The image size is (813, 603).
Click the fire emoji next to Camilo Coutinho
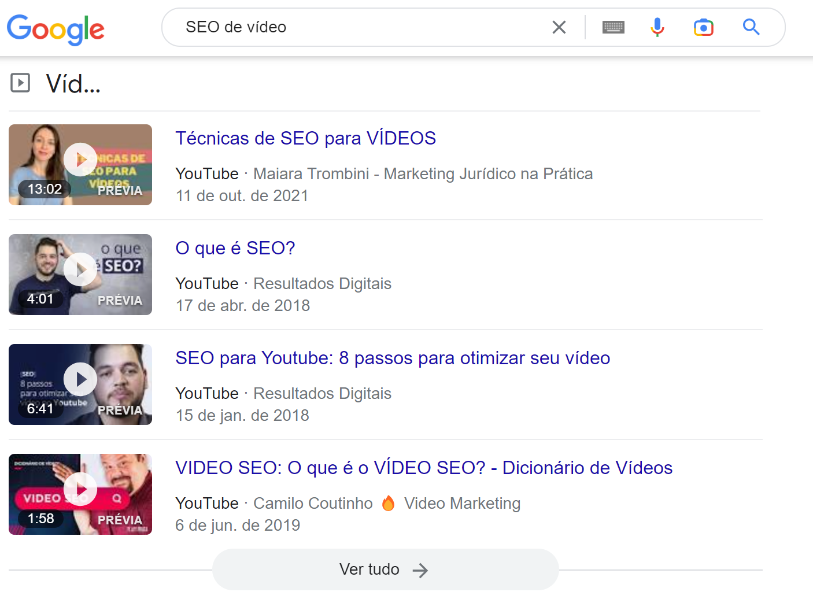388,503
